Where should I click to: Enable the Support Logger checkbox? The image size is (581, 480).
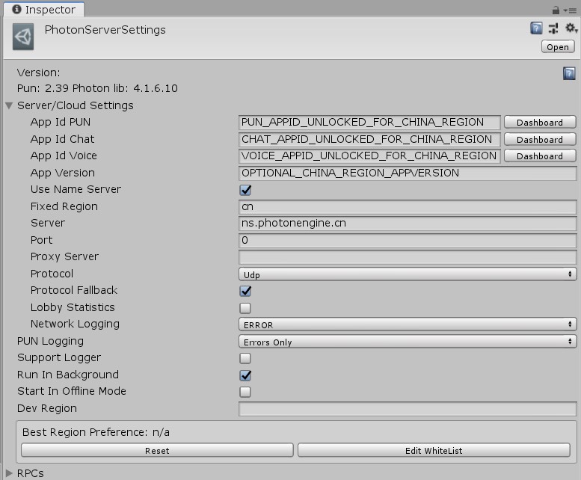[x=245, y=358]
